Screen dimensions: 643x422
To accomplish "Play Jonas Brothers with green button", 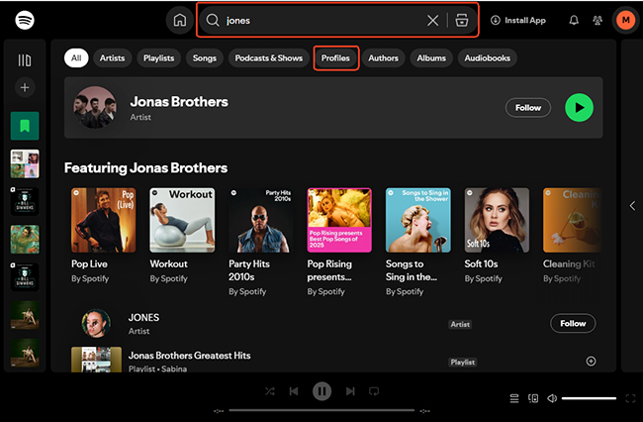I will (x=579, y=108).
